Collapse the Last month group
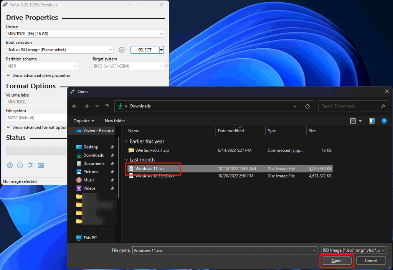Screen dimensions: 393x270 (x=127, y=160)
